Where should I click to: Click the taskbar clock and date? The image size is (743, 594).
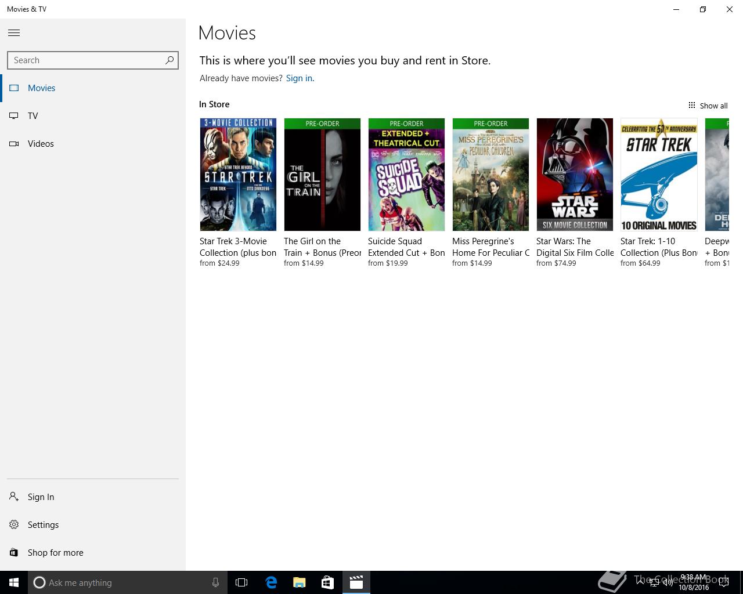coord(694,582)
